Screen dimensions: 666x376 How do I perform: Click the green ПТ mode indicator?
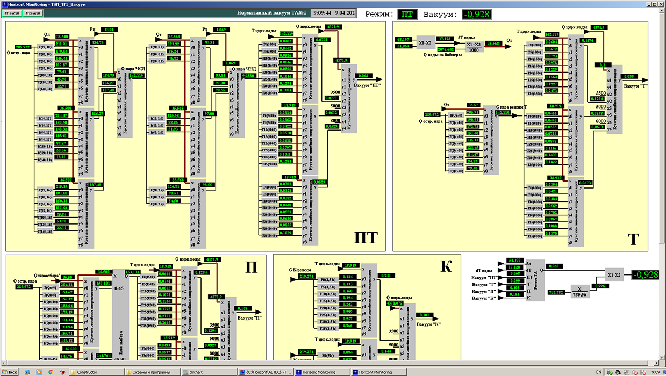tap(407, 15)
